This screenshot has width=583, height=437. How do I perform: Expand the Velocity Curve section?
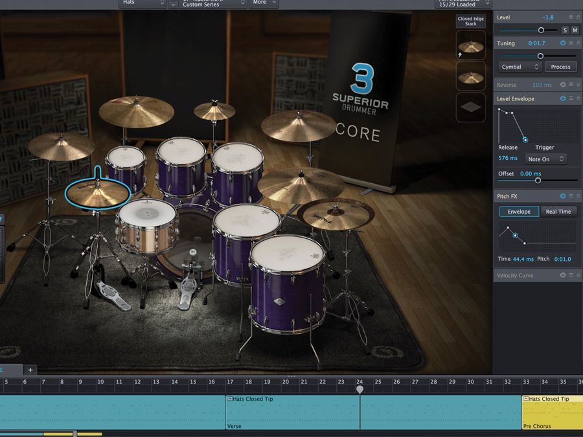pyautogui.click(x=578, y=275)
